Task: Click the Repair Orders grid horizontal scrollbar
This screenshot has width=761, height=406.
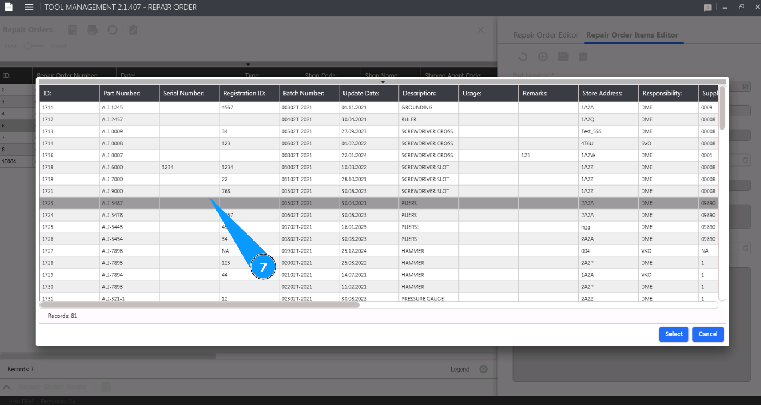Action: coord(108,356)
